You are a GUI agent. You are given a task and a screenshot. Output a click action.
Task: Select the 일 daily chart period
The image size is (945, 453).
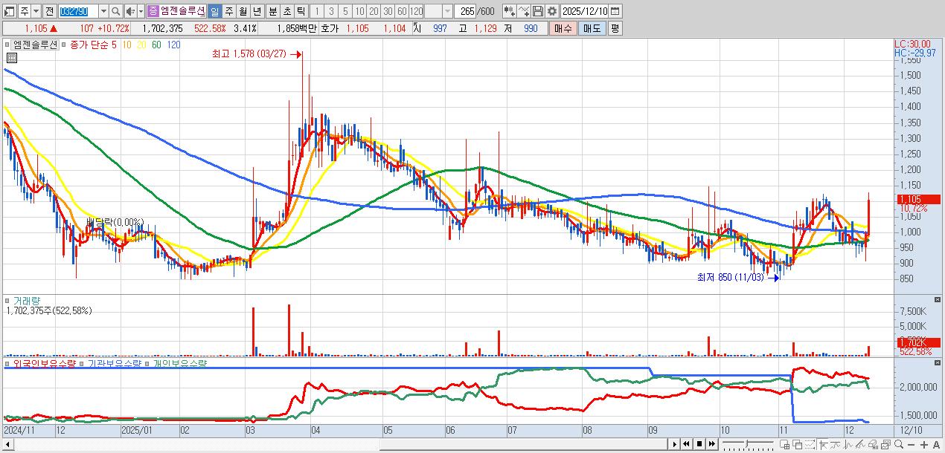[x=214, y=11]
